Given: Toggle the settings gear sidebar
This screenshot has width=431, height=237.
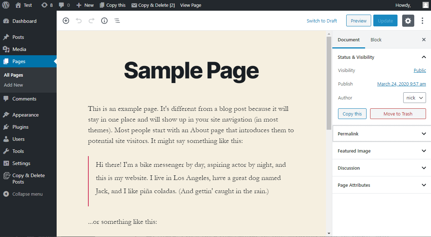Looking at the screenshot, I should point(408,21).
